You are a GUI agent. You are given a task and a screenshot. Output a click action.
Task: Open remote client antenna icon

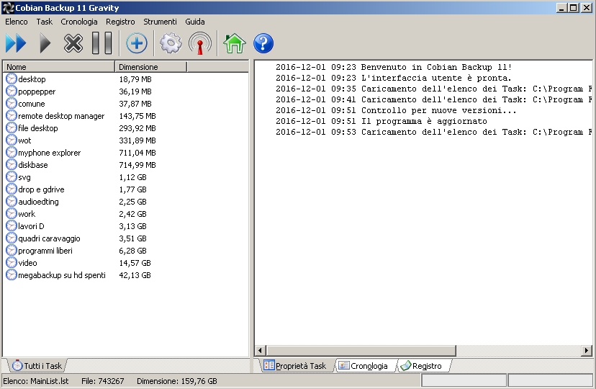pyautogui.click(x=200, y=43)
